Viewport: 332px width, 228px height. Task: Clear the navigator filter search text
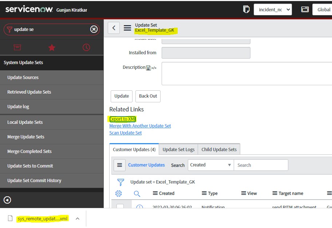94,29
